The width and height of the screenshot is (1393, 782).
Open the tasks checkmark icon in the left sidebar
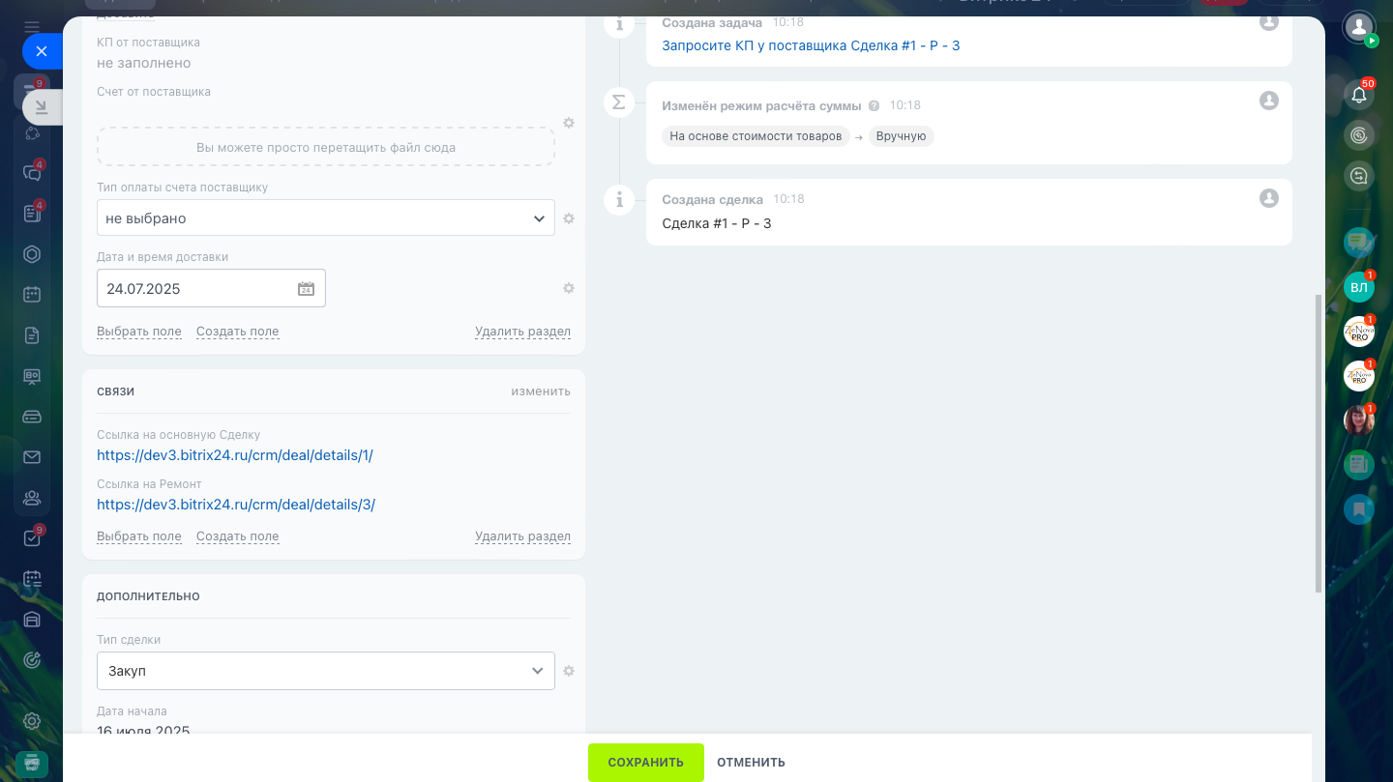tap(32, 538)
